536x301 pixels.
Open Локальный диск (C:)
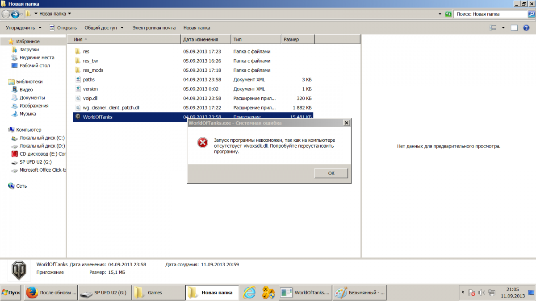[x=42, y=138]
